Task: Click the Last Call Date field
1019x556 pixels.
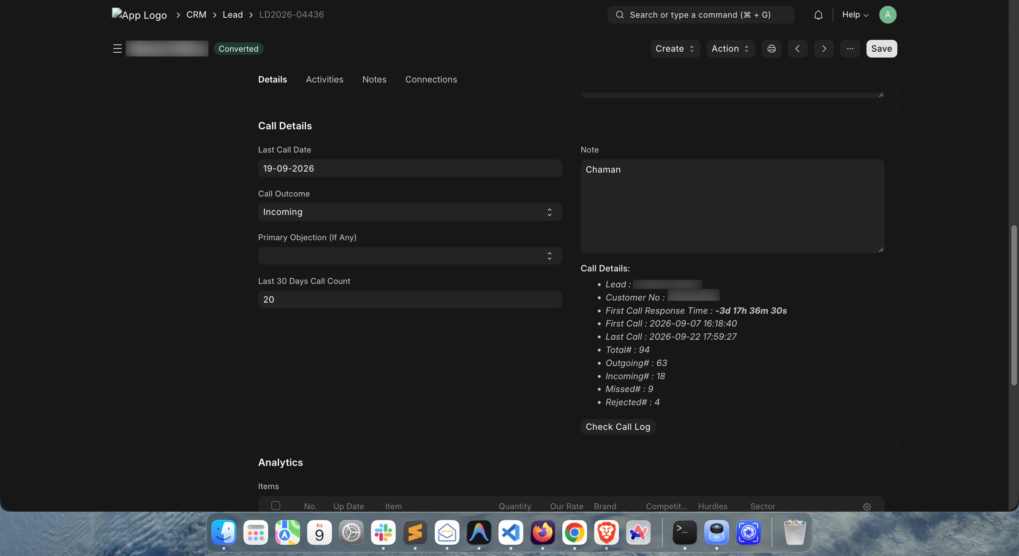Action: coord(410,168)
